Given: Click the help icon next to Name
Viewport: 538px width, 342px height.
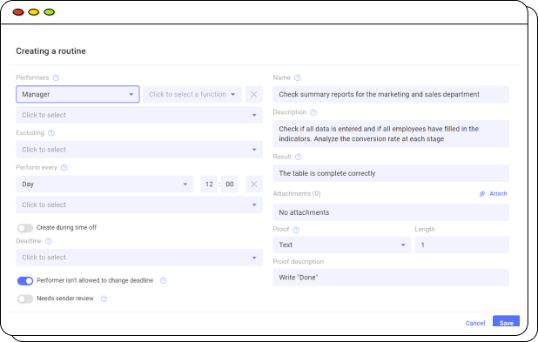Looking at the screenshot, I should (298, 77).
